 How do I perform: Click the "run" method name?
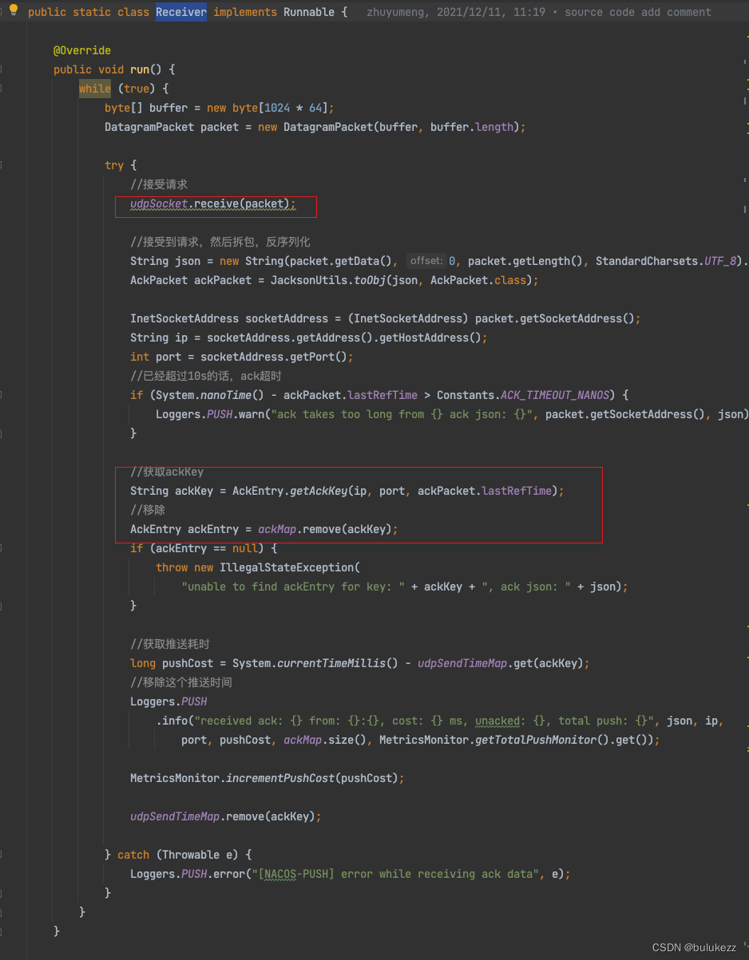tap(140, 69)
